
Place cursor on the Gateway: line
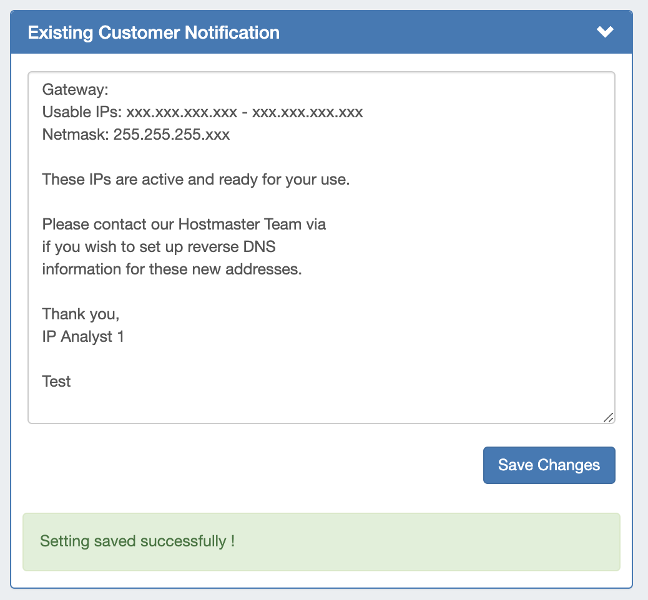(x=76, y=90)
